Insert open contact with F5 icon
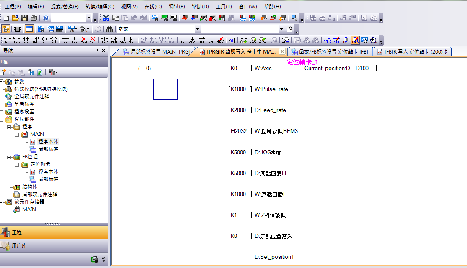Viewport: 467px width, 268px height. pyautogui.click(x=7, y=41)
